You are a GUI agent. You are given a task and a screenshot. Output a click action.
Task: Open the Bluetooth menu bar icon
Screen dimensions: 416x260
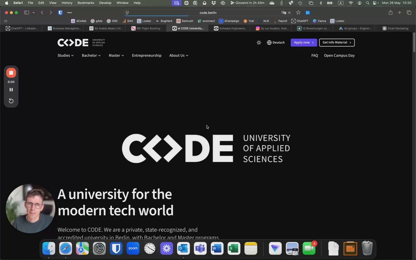click(320, 3)
